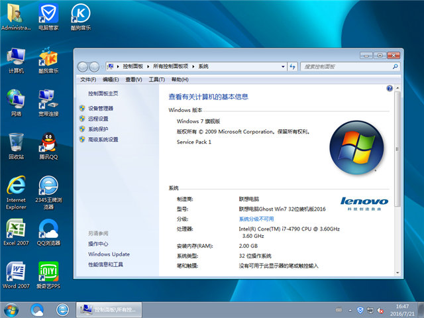Open the Windows Update link in sidebar

109,254
